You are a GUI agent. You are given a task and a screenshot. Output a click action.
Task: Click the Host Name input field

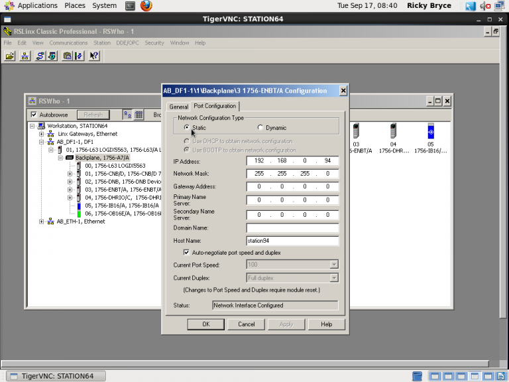(292, 241)
